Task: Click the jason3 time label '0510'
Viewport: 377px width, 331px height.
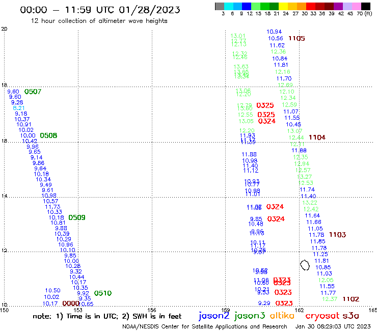Action: (x=103, y=293)
